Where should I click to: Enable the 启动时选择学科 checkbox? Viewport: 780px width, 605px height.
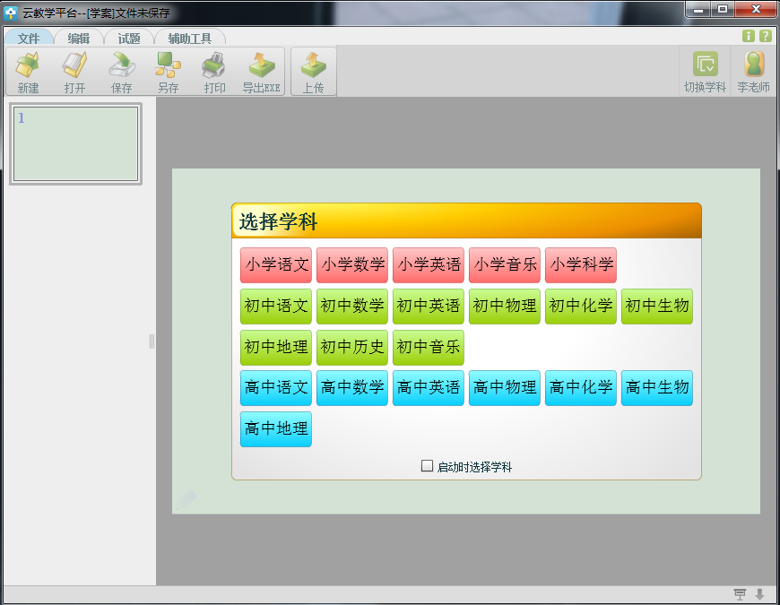[x=428, y=466]
